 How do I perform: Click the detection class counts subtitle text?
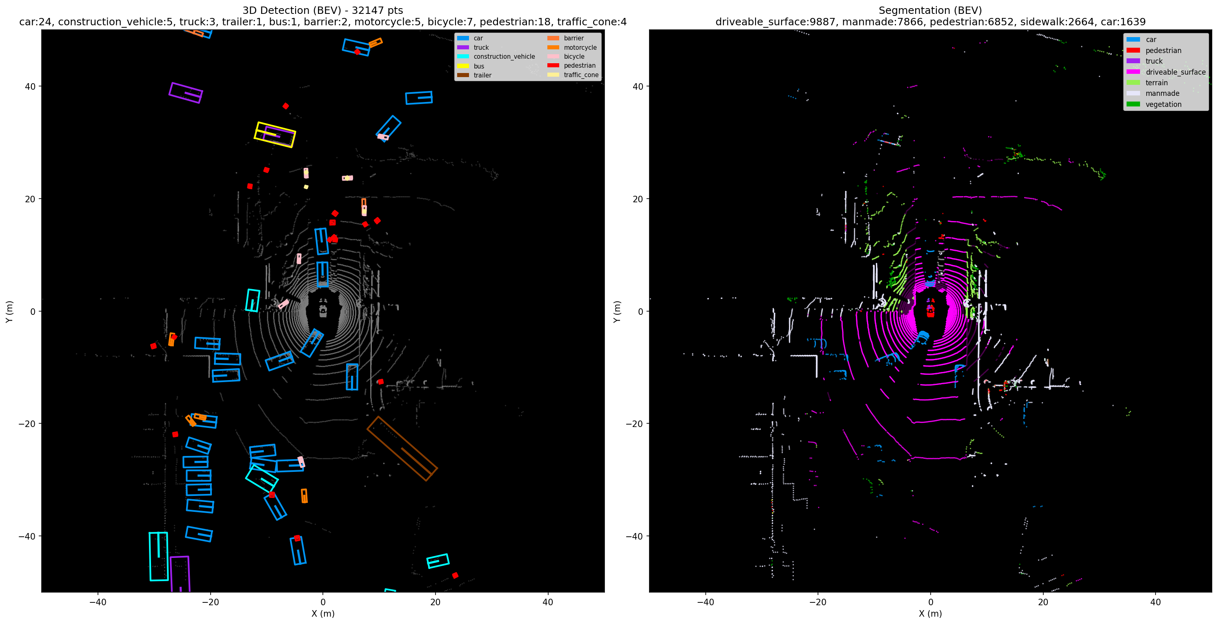tap(322, 22)
